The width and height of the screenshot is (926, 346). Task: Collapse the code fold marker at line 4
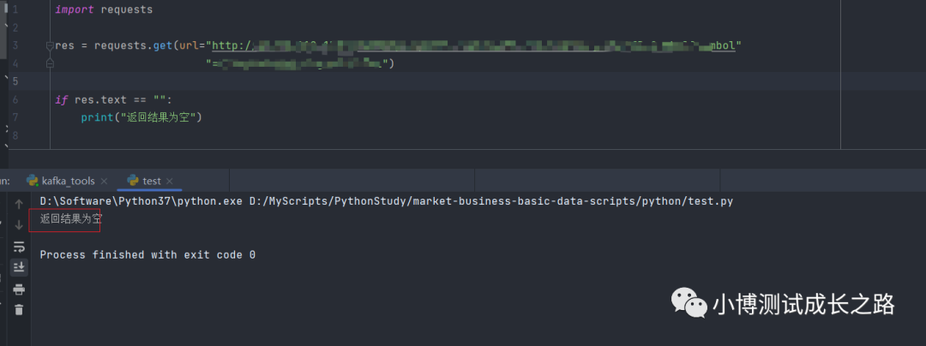coord(50,63)
